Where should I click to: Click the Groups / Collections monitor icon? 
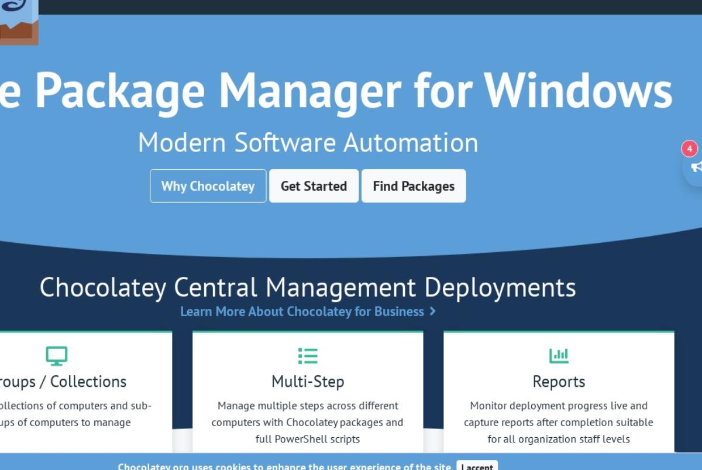tap(57, 355)
